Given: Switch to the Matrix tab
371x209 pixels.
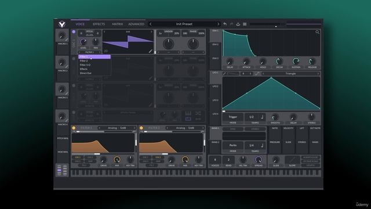Looking at the screenshot, I should click(117, 24).
